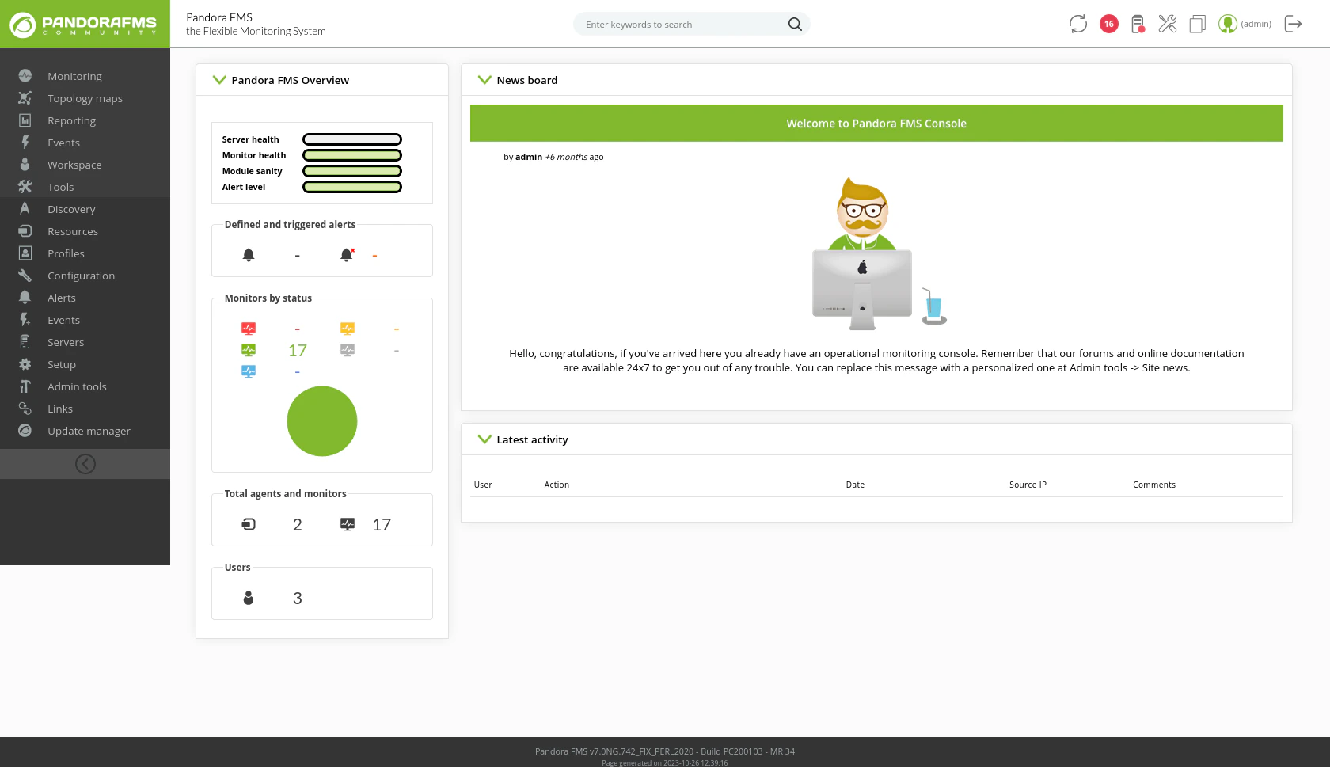Click the users person icon
The width and height of the screenshot is (1330, 768).
(249, 598)
